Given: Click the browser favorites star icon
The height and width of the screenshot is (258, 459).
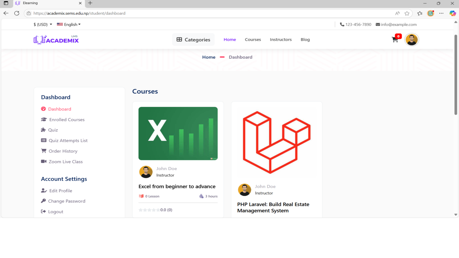Looking at the screenshot, I should tap(407, 13).
